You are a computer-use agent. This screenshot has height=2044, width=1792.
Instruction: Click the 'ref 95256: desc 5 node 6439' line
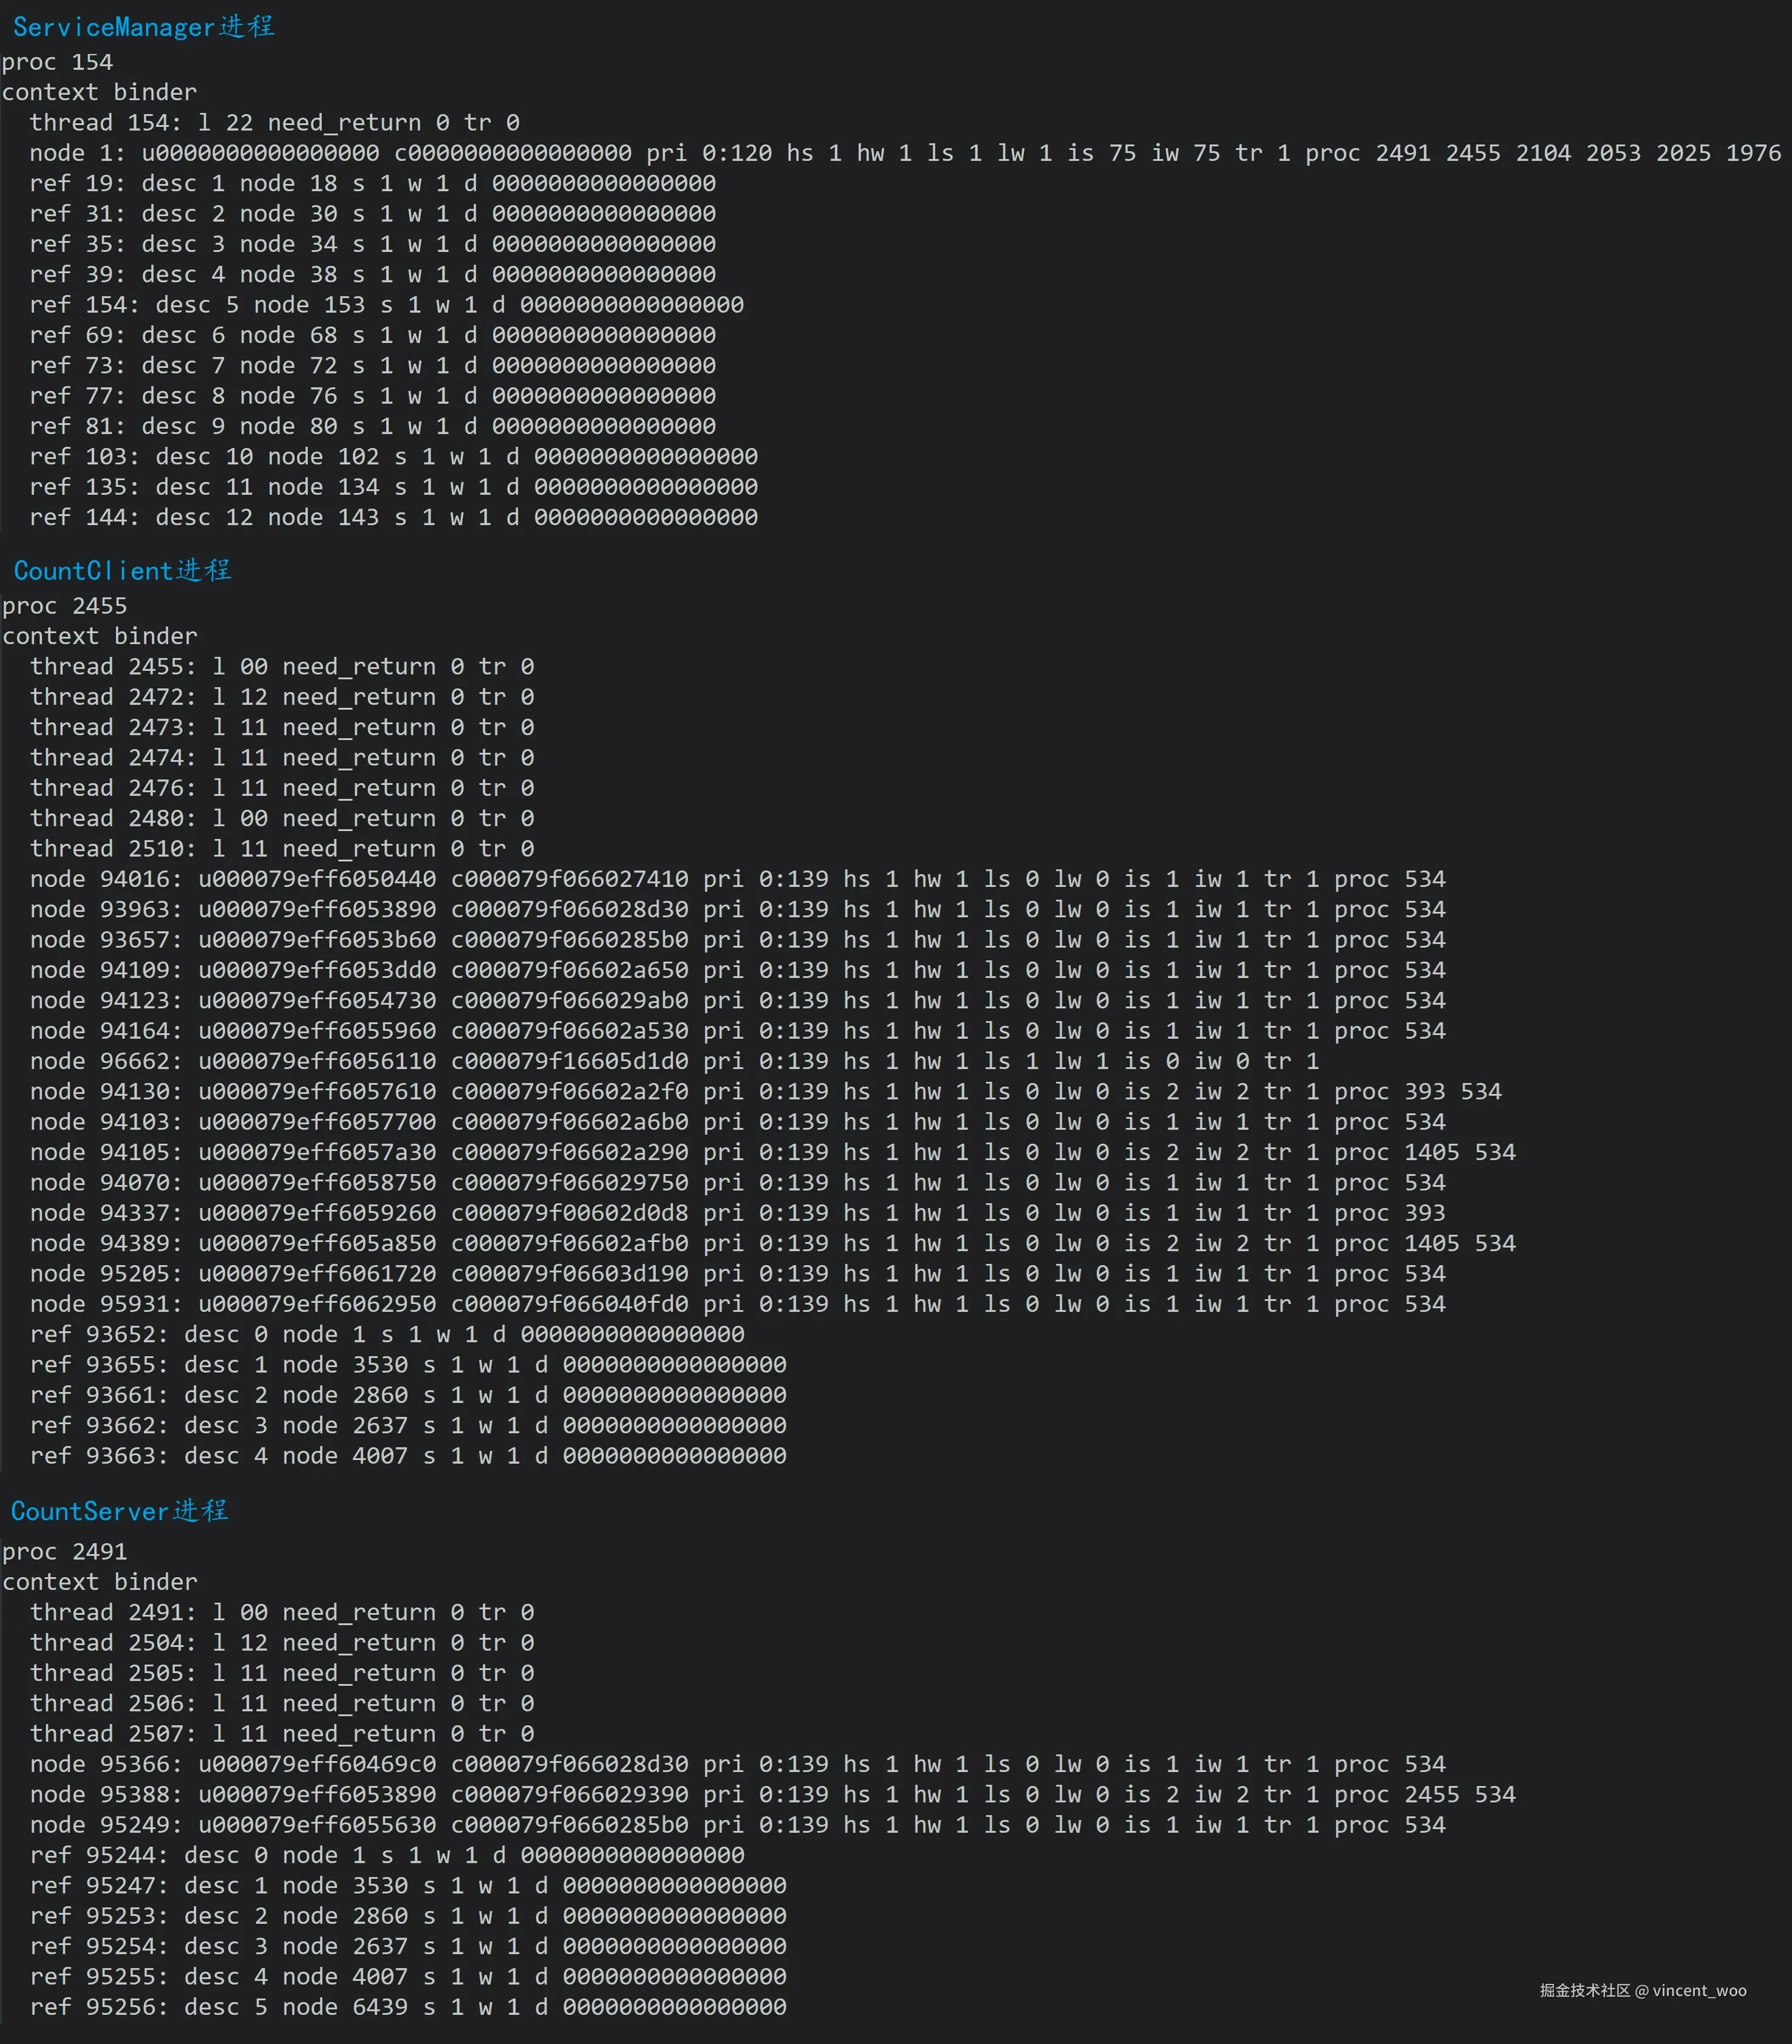click(x=407, y=2006)
